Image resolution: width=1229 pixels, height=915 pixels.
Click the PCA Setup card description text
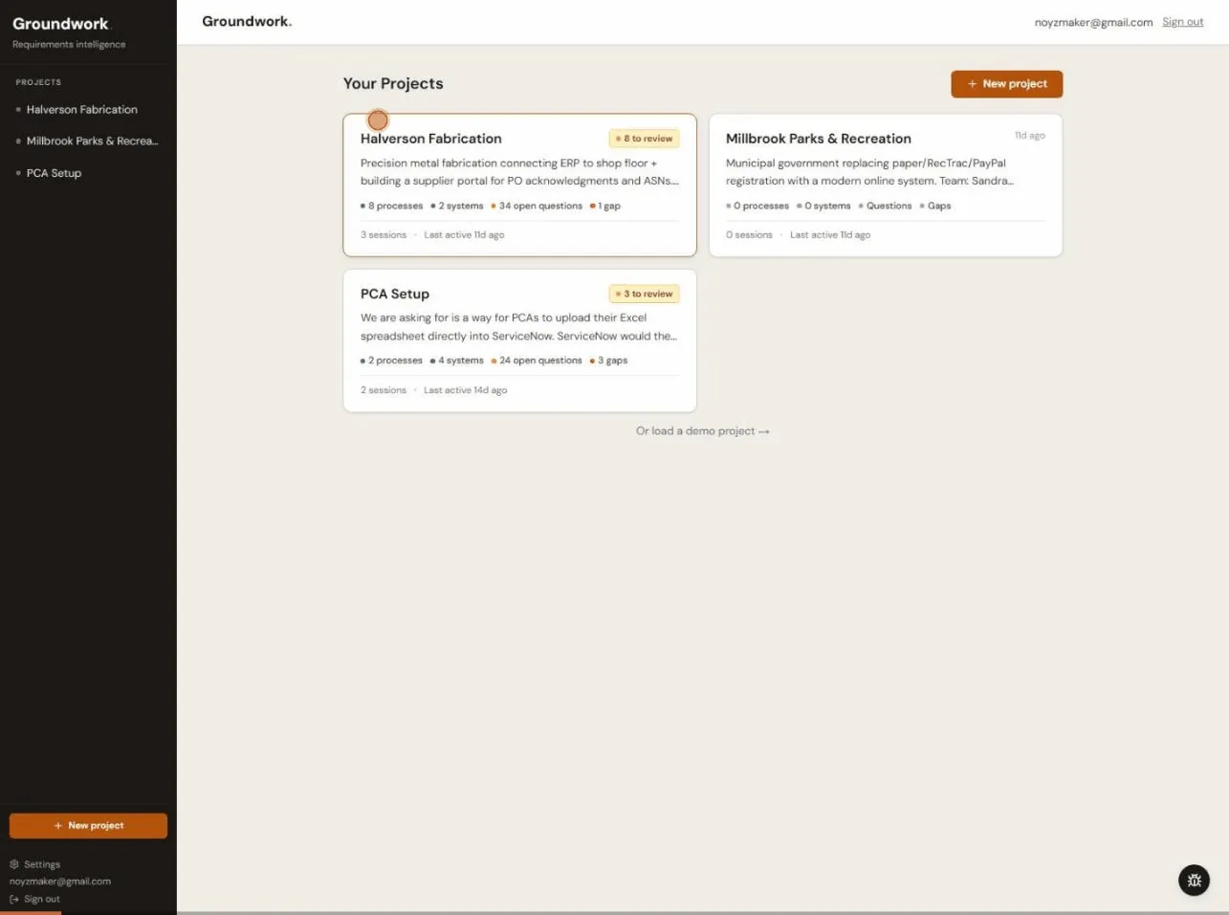click(x=518, y=327)
